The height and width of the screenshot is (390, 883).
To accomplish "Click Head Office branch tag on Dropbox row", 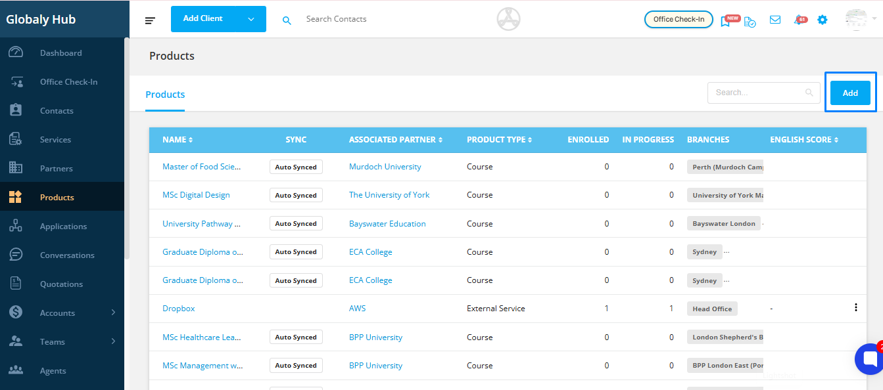I will coord(712,309).
